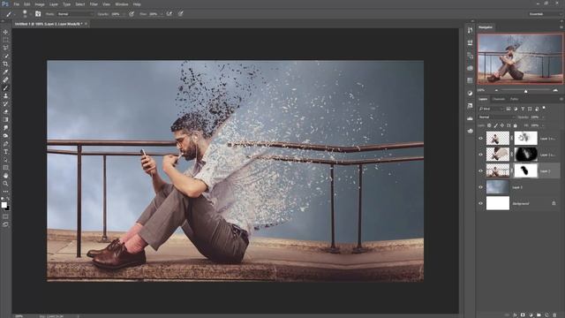Click the lock all padlock icon in Layers
This screenshot has height=318, width=565.
tap(516, 125)
